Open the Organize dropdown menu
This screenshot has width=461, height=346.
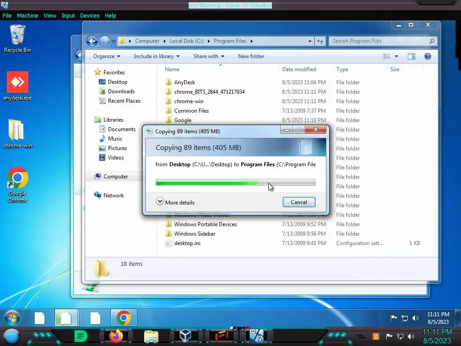pos(106,56)
